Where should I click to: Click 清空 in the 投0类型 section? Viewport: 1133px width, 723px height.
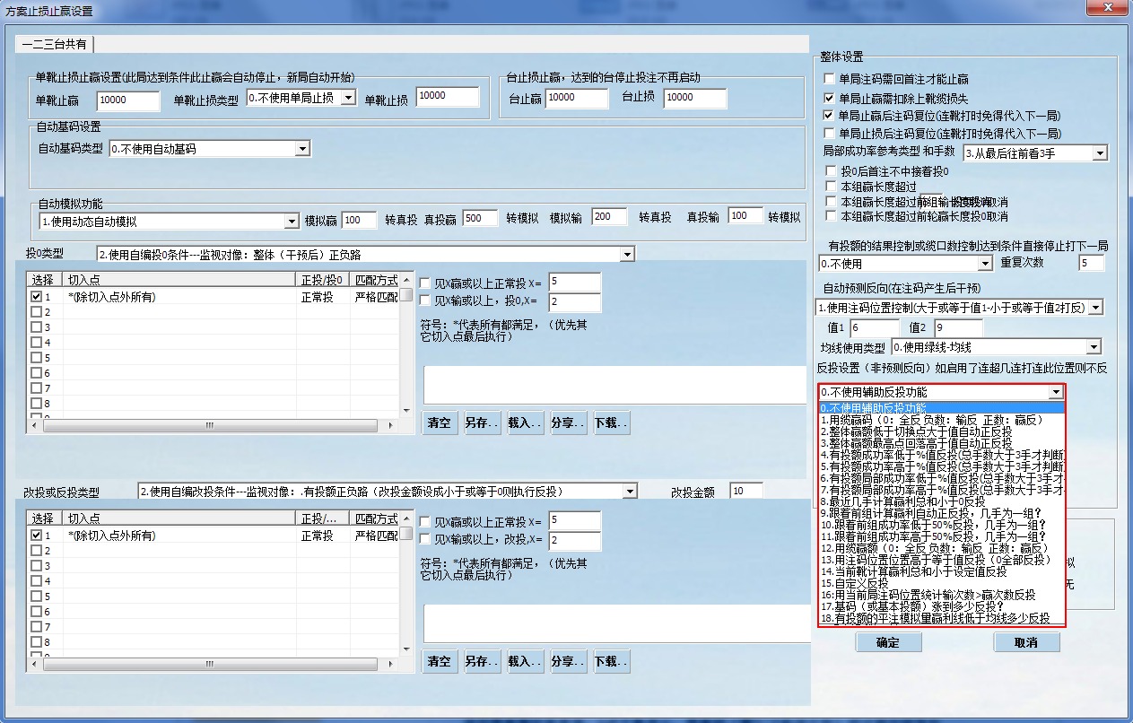coord(440,422)
